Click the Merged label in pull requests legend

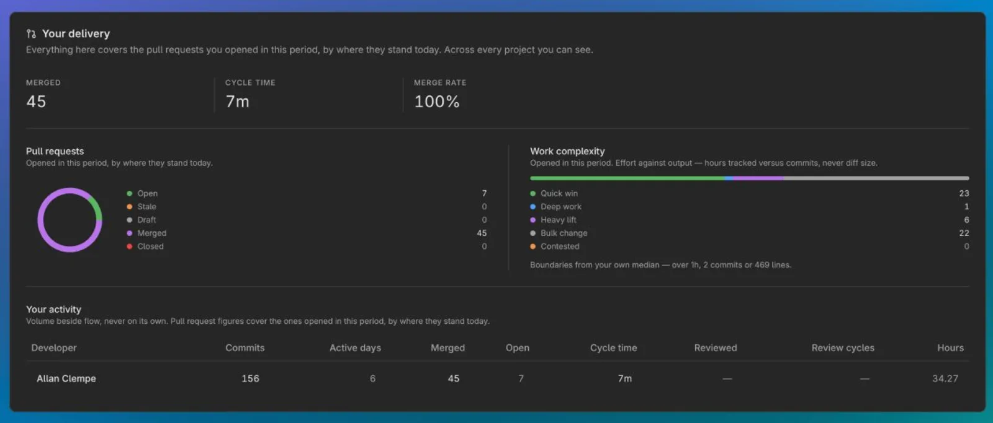click(x=152, y=233)
